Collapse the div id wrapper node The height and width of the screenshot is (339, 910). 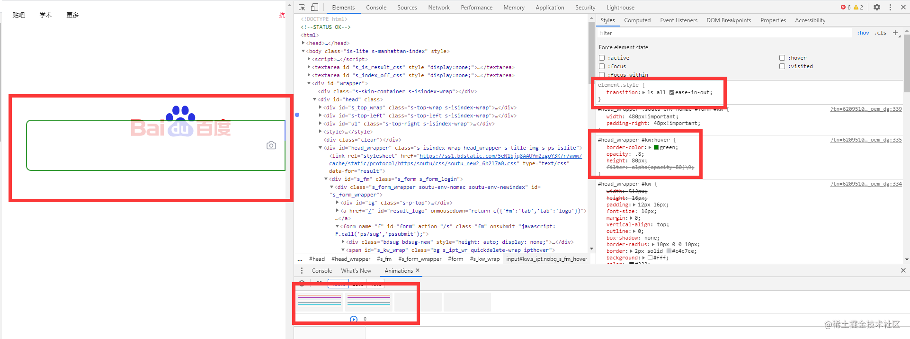309,83
